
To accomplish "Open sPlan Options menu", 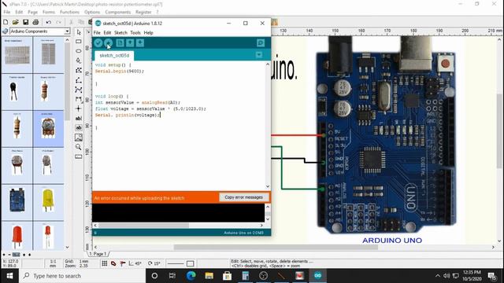I will pyautogui.click(x=92, y=12).
